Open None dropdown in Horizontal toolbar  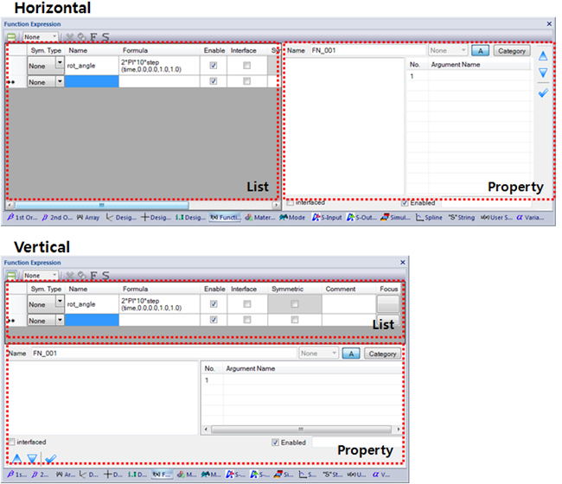(41, 37)
